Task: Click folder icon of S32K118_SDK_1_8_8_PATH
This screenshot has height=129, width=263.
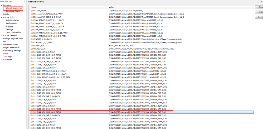Action: pos(32,64)
